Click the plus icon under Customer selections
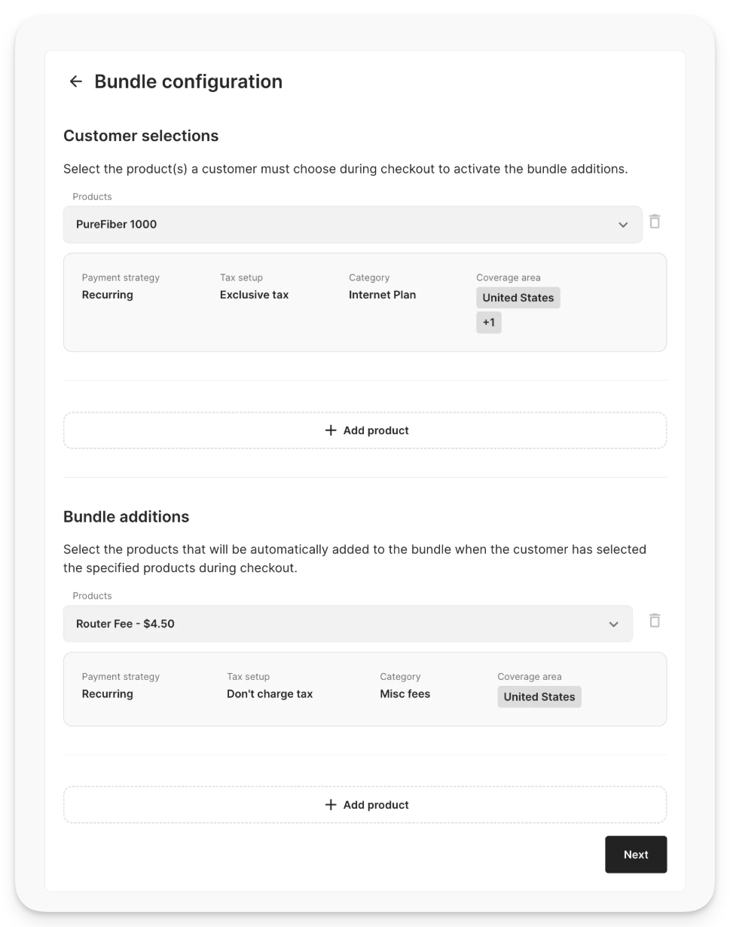 (330, 430)
